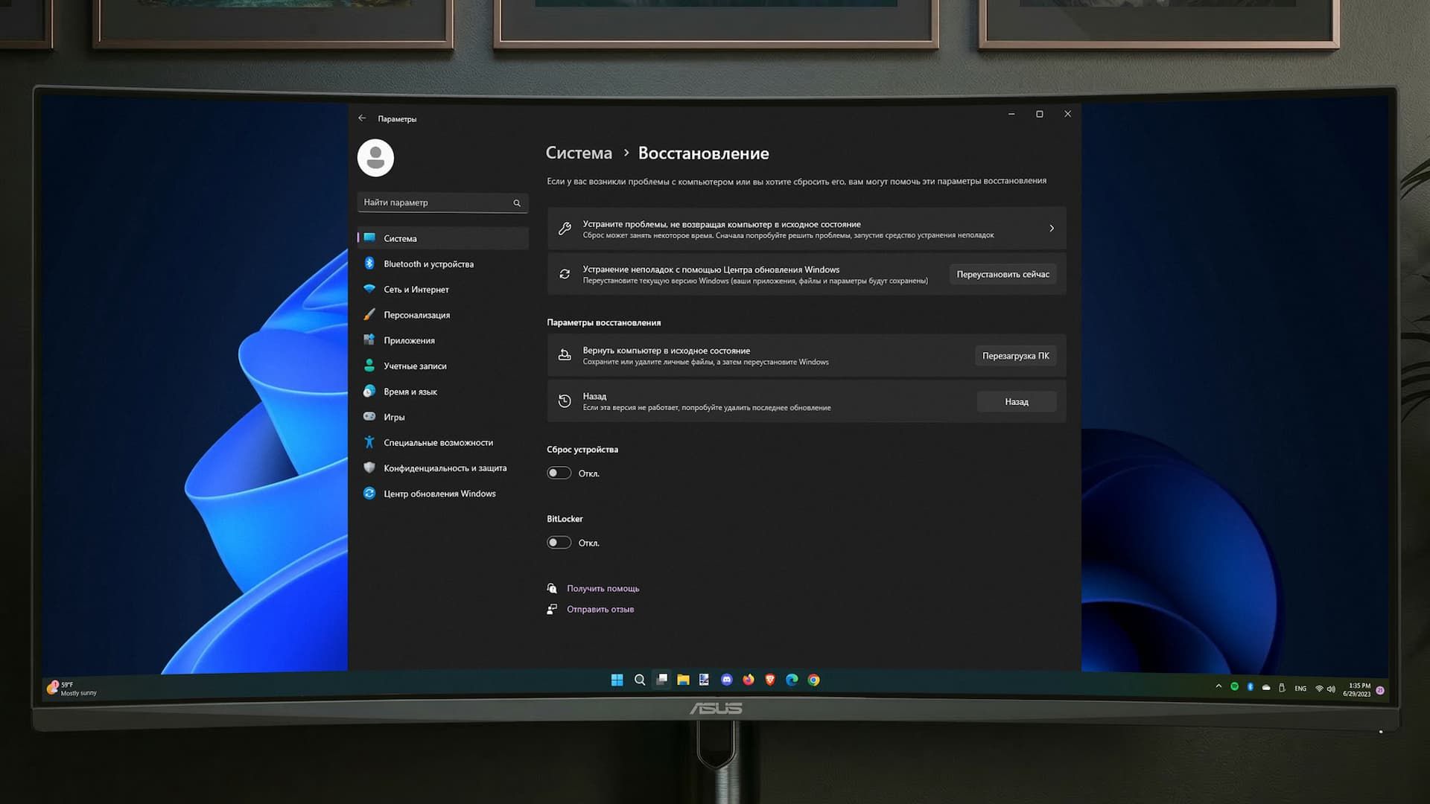Open quick settings via Wi-Fi icon
The height and width of the screenshot is (804, 1430).
tap(1319, 689)
